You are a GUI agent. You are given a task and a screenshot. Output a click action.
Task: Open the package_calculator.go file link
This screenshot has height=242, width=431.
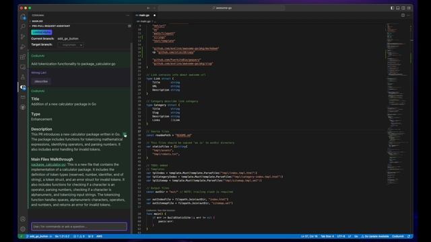click(48, 165)
